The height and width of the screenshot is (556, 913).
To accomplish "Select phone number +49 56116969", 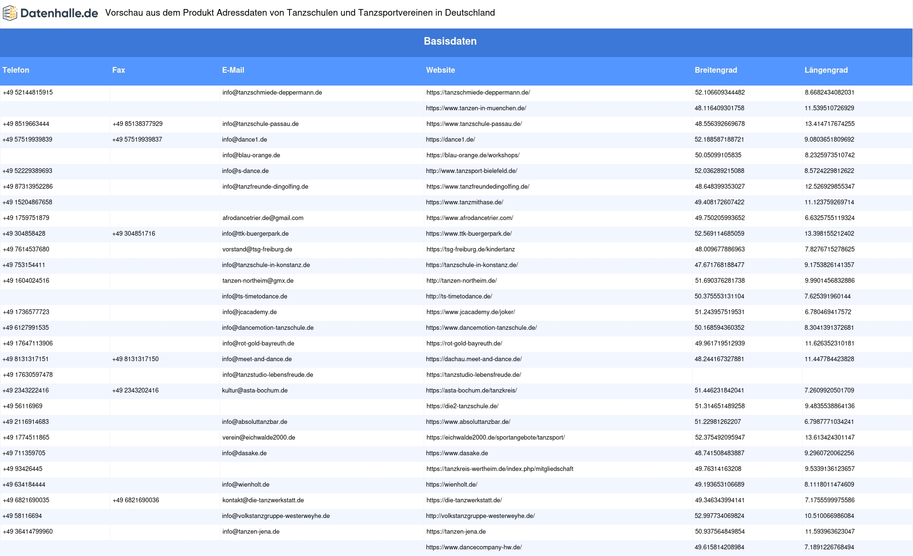I will (22, 406).
